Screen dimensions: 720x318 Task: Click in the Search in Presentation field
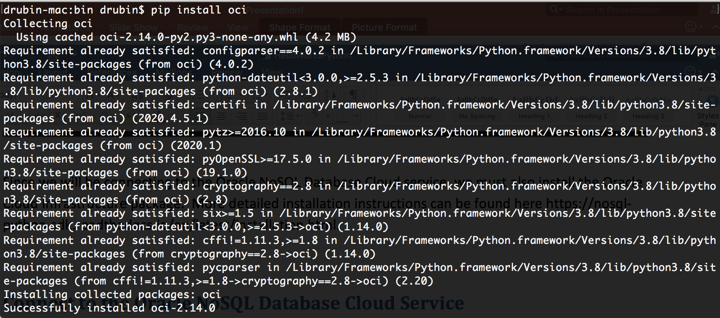click(x=612, y=10)
